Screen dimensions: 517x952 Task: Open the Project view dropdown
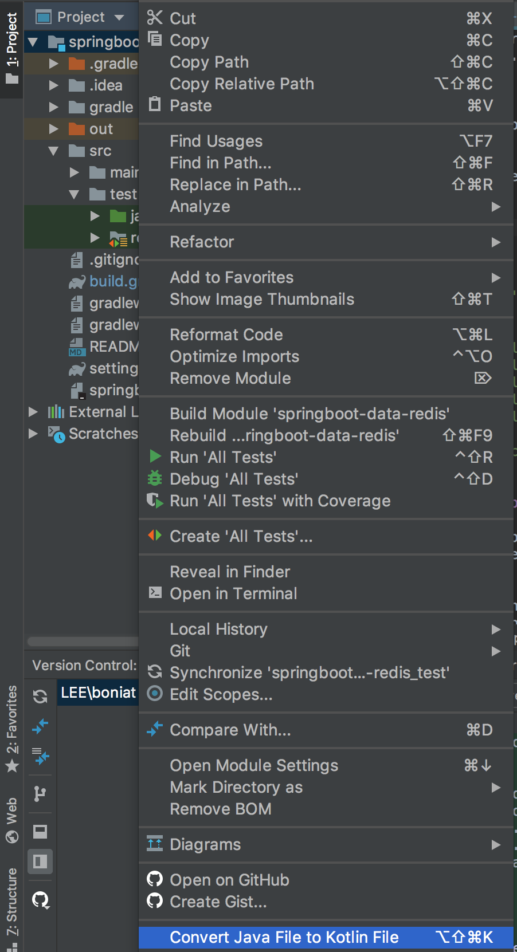click(119, 17)
